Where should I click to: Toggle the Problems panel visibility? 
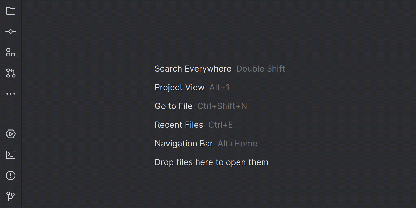coord(10,175)
